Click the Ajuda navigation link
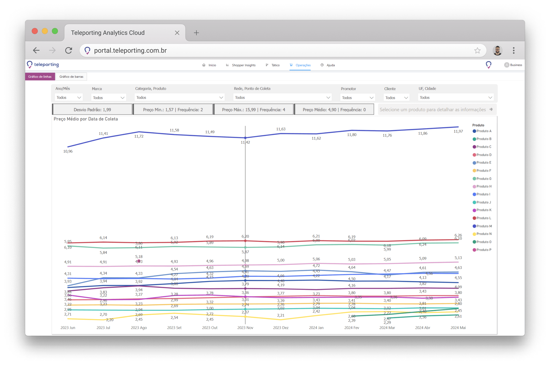The width and height of the screenshot is (550, 366). (x=330, y=65)
